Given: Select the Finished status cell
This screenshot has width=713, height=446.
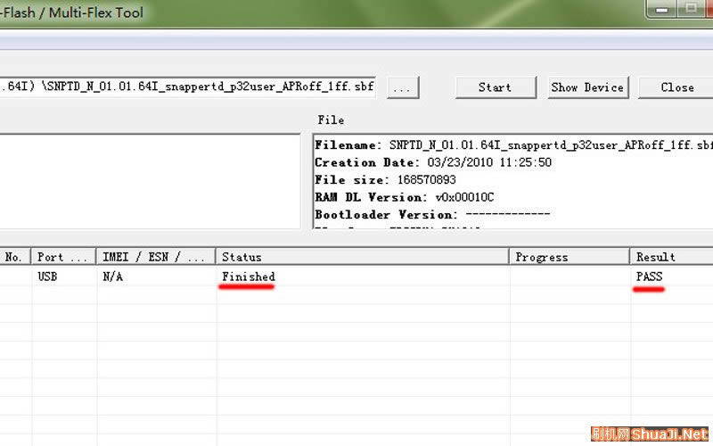Looking at the screenshot, I should click(249, 277).
